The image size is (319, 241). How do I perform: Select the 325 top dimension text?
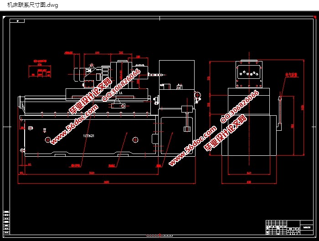tap(121, 53)
